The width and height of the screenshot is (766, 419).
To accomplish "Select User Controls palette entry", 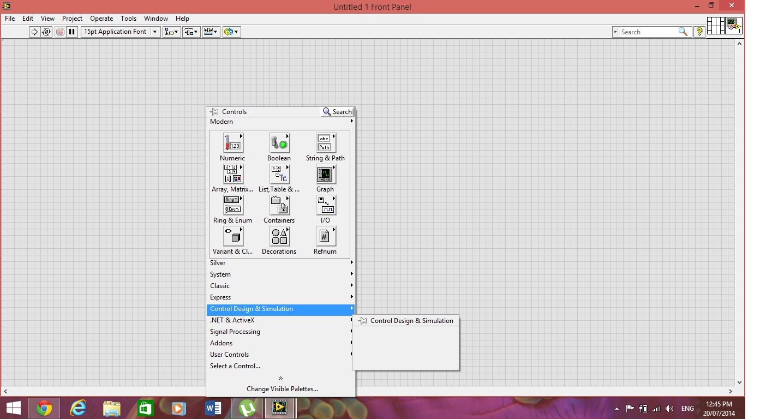I will 280,355.
